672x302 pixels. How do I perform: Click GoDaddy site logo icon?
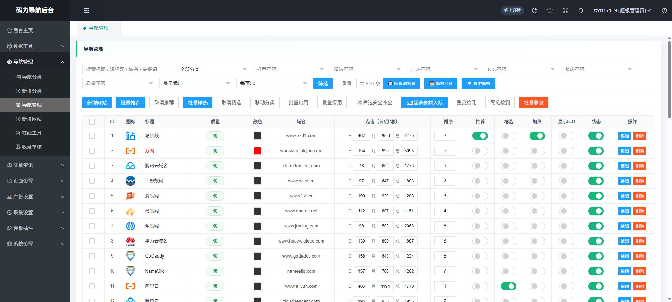pyautogui.click(x=131, y=256)
